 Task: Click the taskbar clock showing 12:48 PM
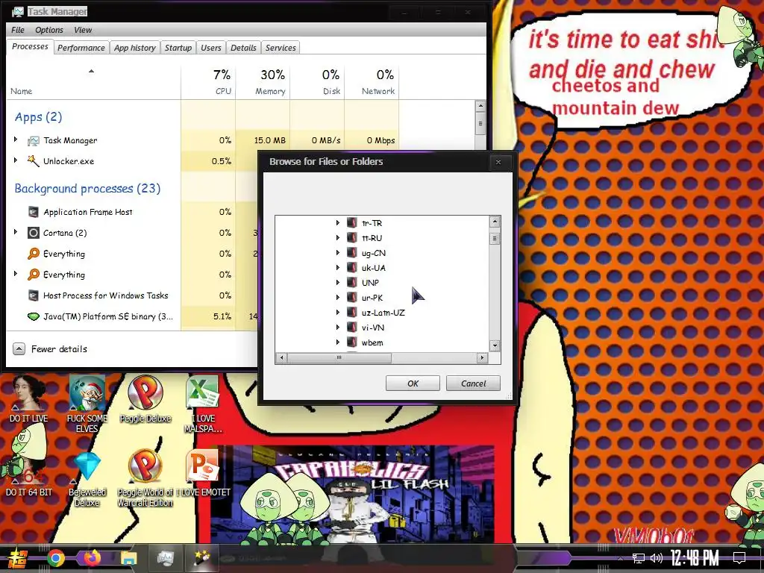pyautogui.click(x=695, y=558)
